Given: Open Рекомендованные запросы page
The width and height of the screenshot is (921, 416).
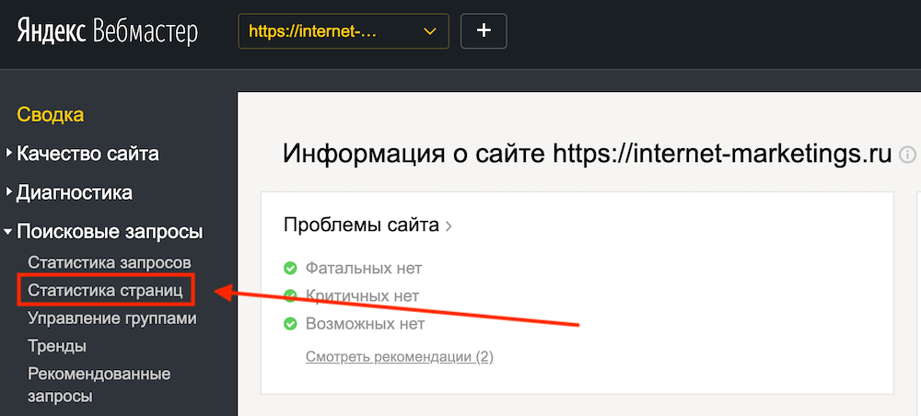Looking at the screenshot, I should 99,385.
